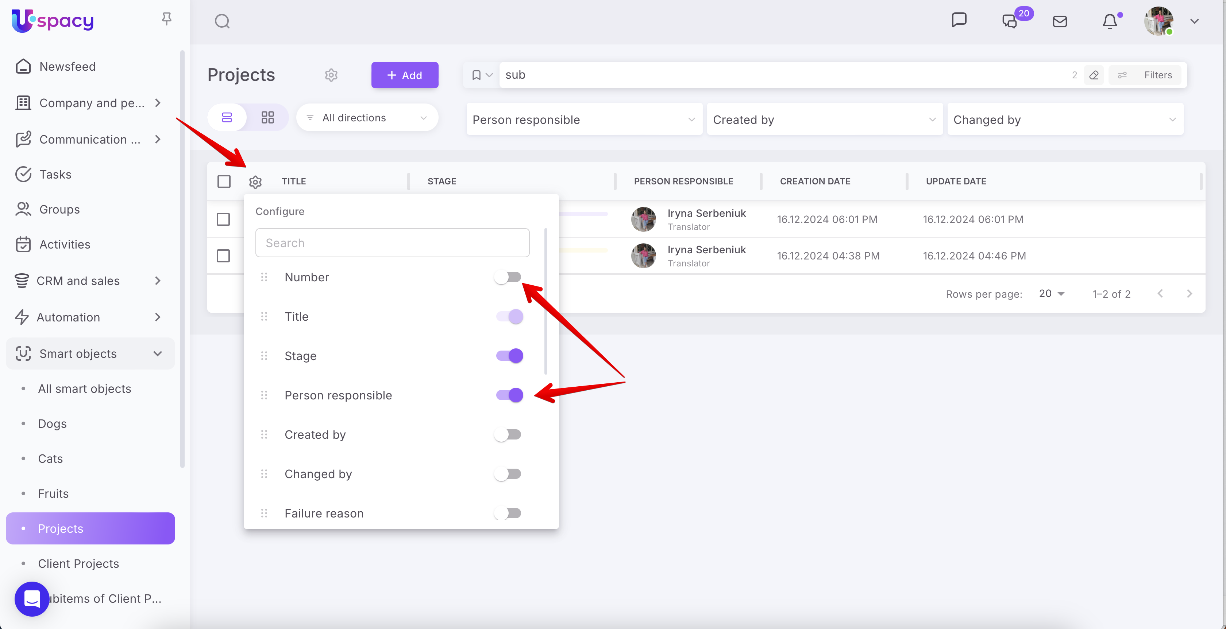
Task: Open the table column settings gear
Action: point(255,181)
